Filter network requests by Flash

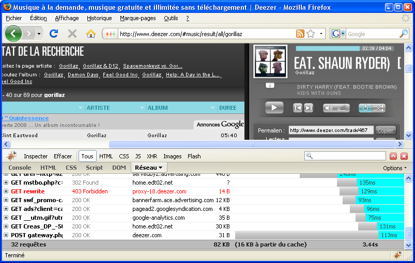click(194, 156)
